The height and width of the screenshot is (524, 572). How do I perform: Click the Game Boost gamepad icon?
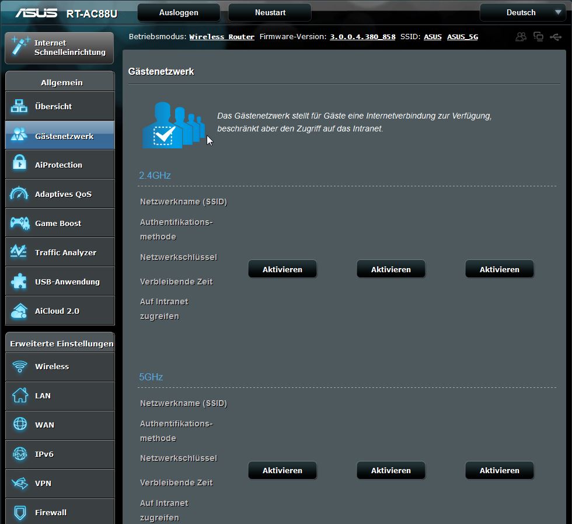20,223
